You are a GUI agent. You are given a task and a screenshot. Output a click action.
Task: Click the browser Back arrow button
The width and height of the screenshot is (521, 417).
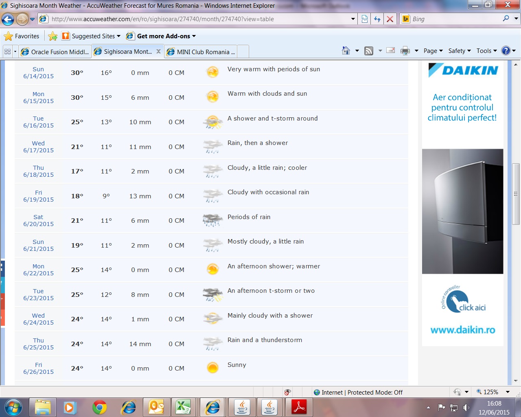click(x=8, y=19)
